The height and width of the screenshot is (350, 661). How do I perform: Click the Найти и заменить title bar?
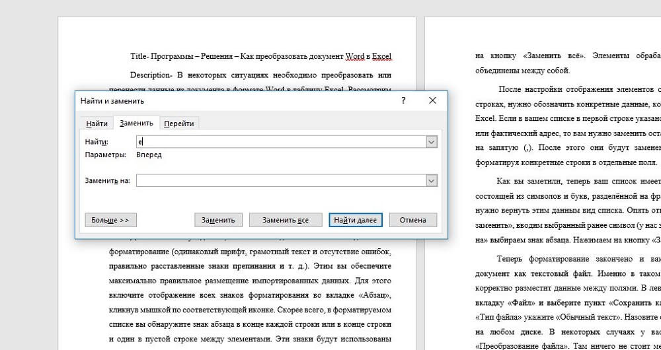[x=231, y=100]
